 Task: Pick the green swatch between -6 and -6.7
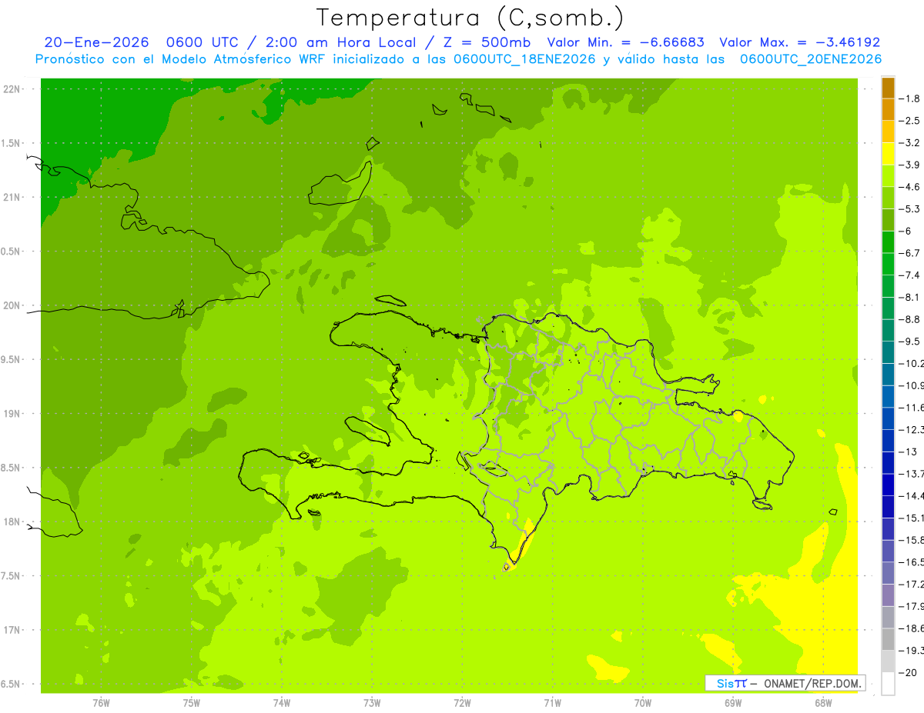click(x=888, y=242)
